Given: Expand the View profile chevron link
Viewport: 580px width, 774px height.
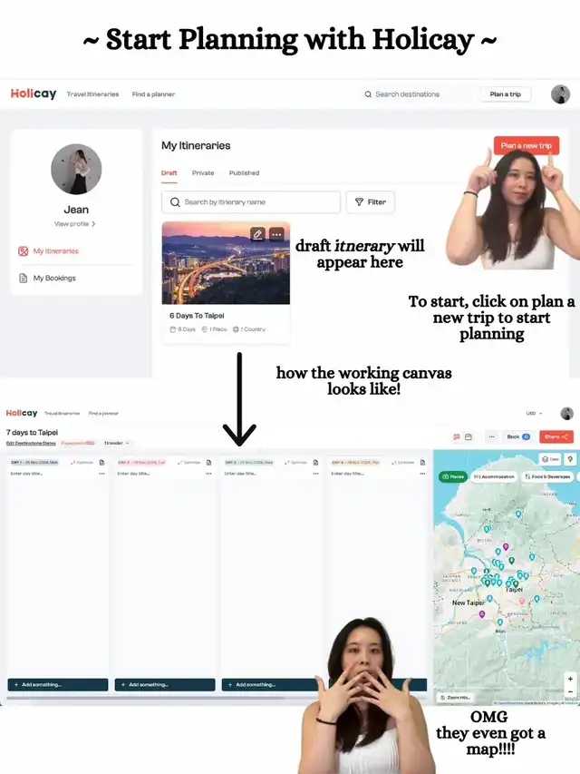Looking at the screenshot, I should (75, 223).
